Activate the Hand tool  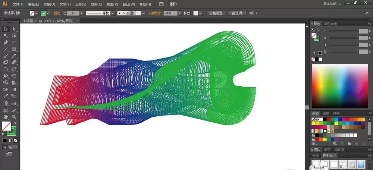coord(6,117)
